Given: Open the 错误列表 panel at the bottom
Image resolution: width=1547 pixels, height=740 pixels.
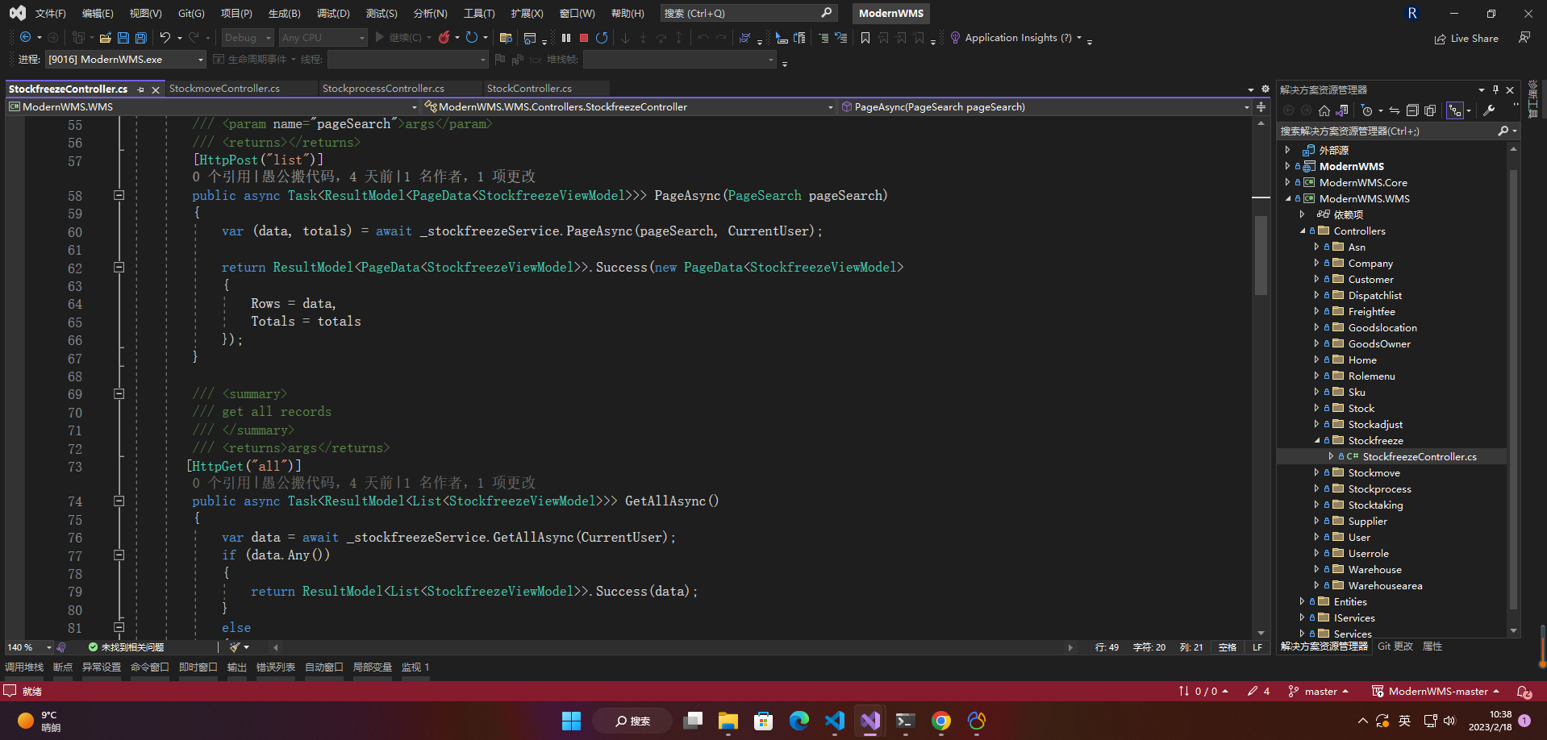Looking at the screenshot, I should pyautogui.click(x=276, y=667).
